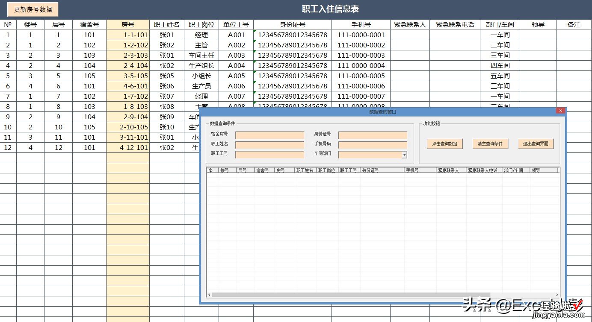Image resolution: width=592 pixels, height=322 pixels.
Task: Select cell 1-1-101 in the 房号 column
Action: 128,35
